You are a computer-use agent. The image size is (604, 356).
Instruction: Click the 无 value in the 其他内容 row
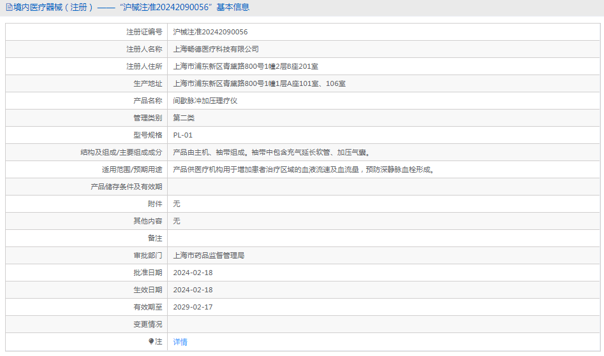pos(177,221)
